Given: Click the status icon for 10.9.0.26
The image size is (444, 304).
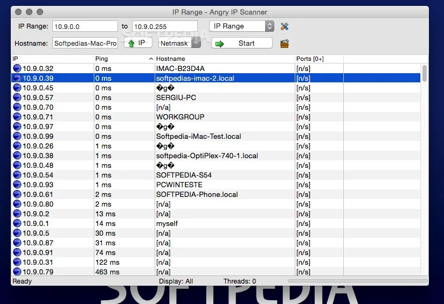Looking at the screenshot, I should pos(17,146).
